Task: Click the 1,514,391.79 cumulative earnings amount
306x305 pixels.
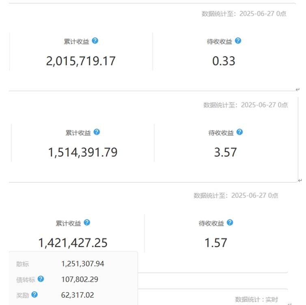Action: pyautogui.click(x=83, y=152)
